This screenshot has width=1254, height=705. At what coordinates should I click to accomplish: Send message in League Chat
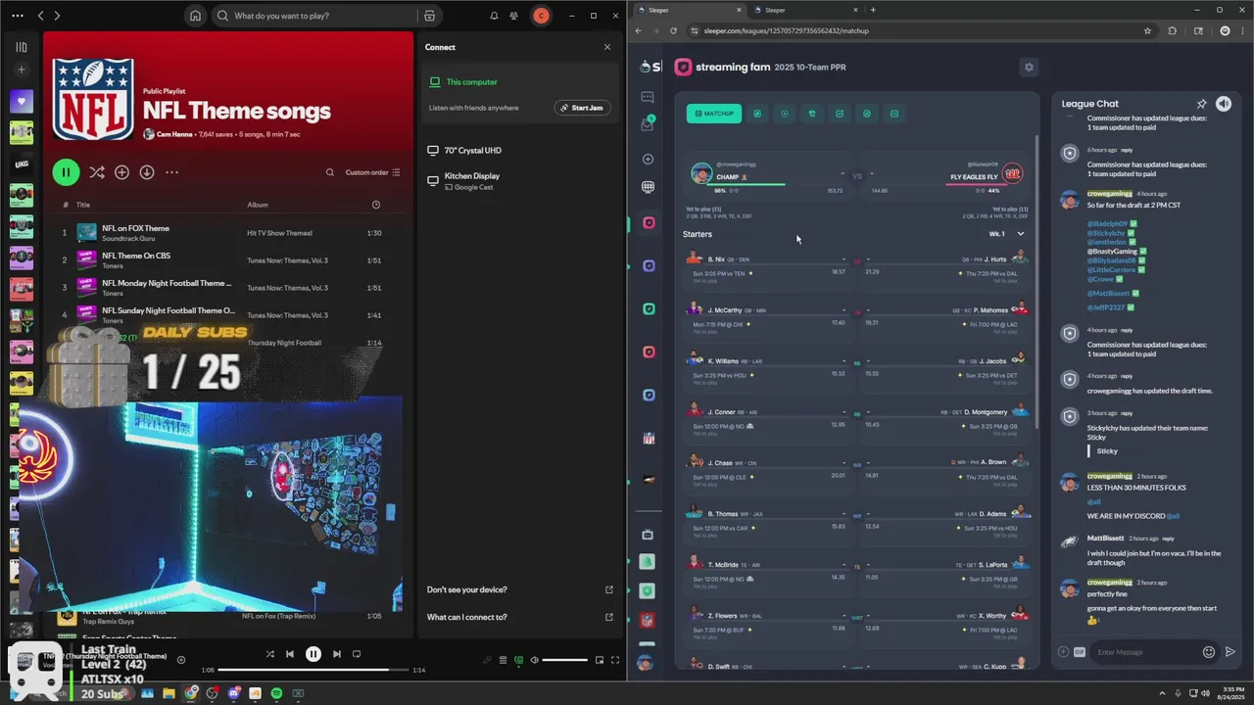click(x=1230, y=652)
